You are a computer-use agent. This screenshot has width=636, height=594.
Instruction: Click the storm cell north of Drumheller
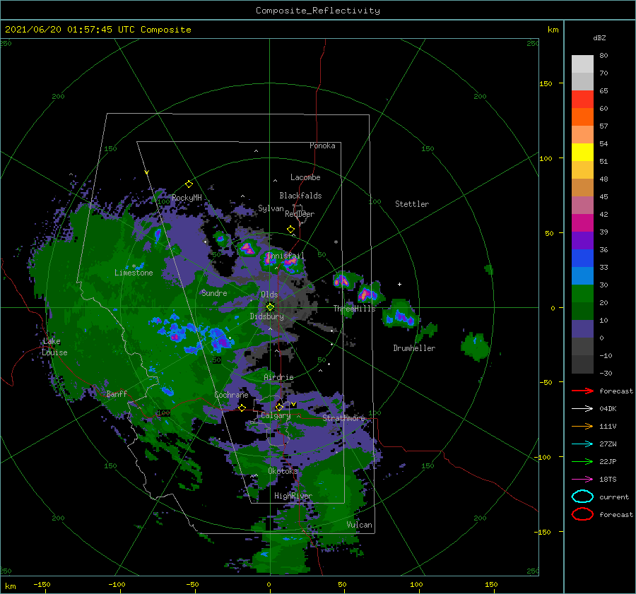400,317
